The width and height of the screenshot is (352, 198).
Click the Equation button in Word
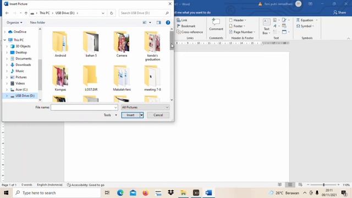coord(306,20)
